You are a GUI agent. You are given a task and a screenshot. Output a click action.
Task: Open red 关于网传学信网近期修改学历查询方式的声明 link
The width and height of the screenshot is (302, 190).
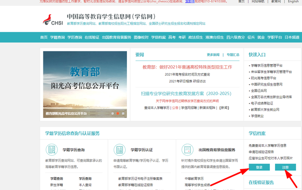coord(187,101)
